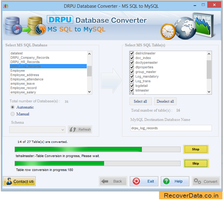Uncheck the doctypemaster table
Viewport: 224px width, 201px height.
[132, 62]
